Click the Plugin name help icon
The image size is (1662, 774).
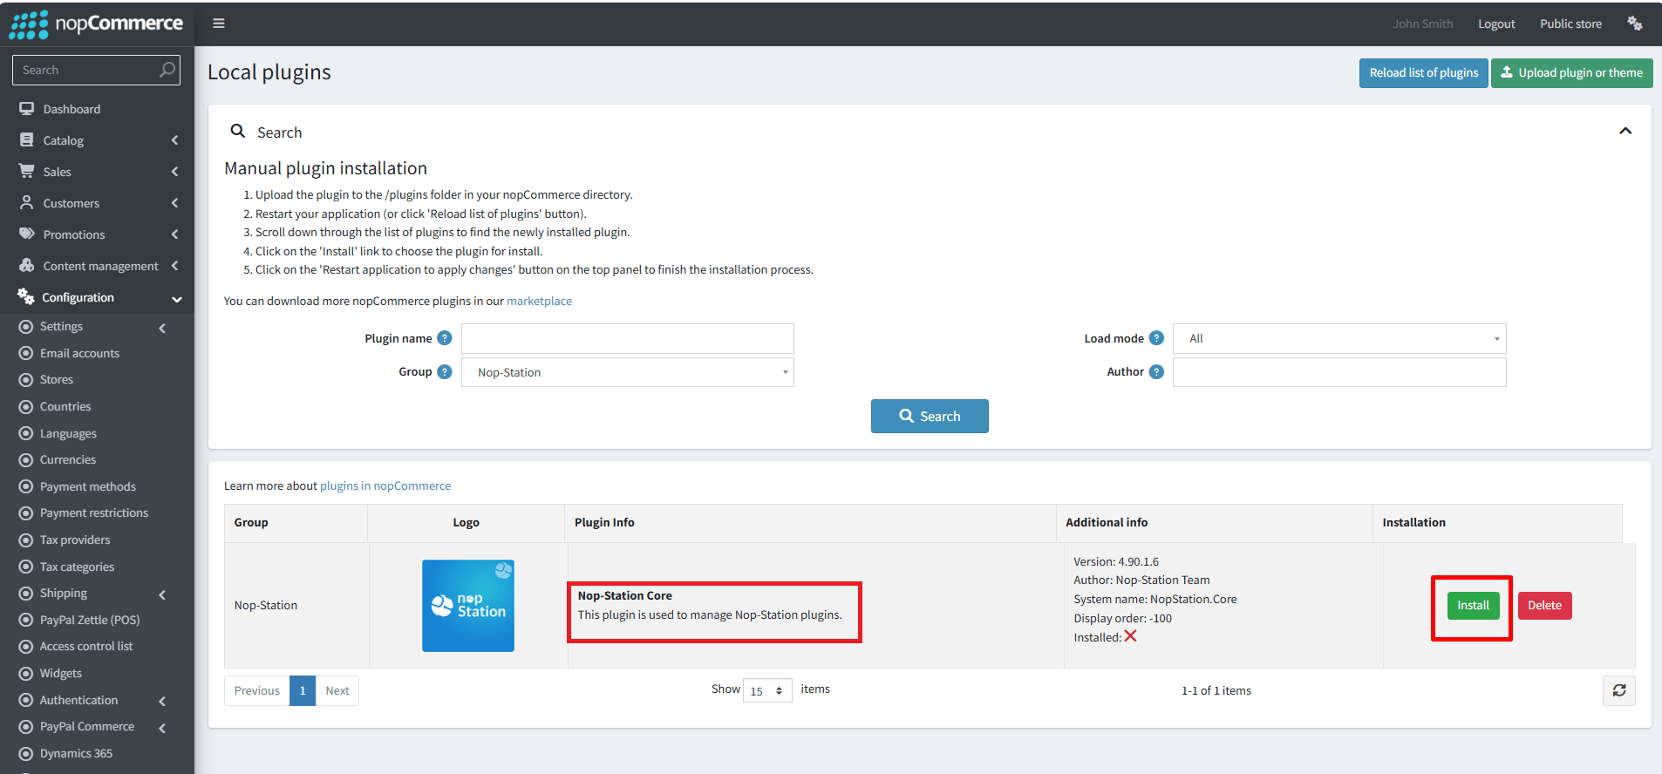click(x=445, y=338)
